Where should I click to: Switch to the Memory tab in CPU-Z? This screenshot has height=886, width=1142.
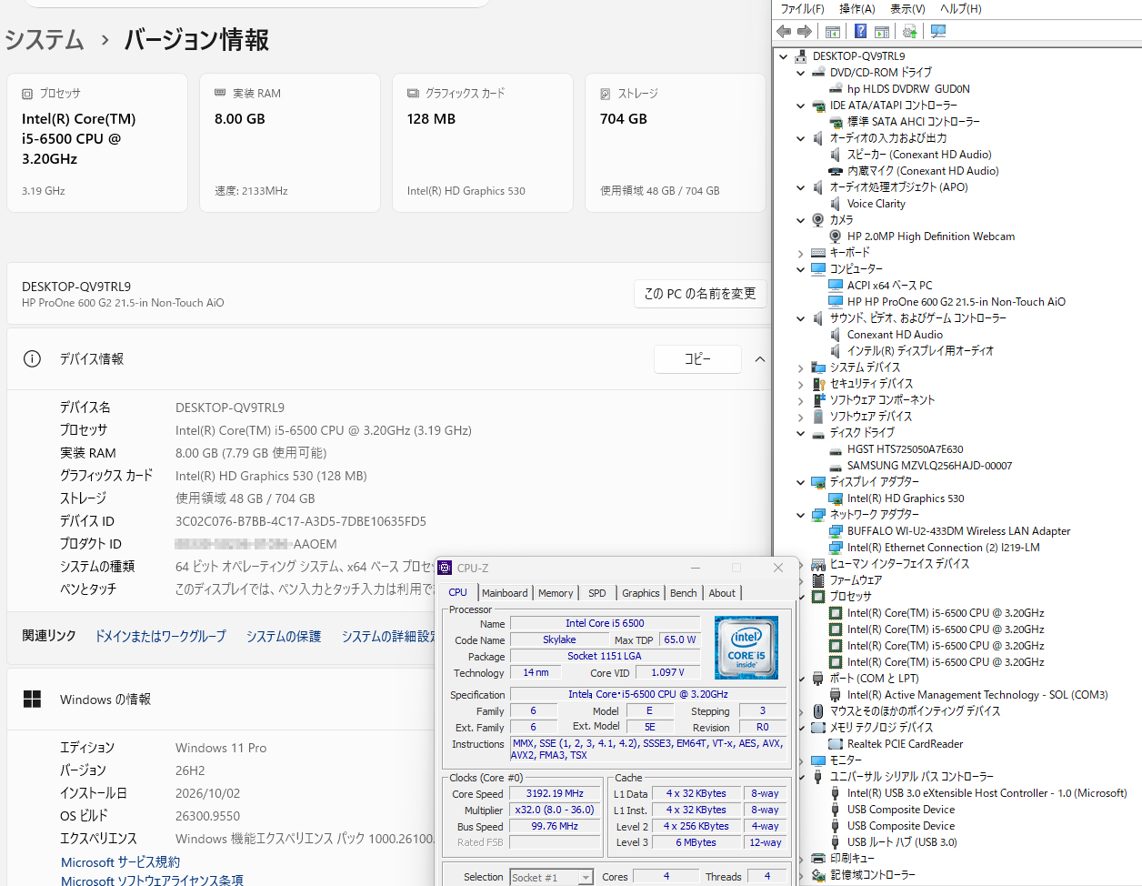(556, 593)
